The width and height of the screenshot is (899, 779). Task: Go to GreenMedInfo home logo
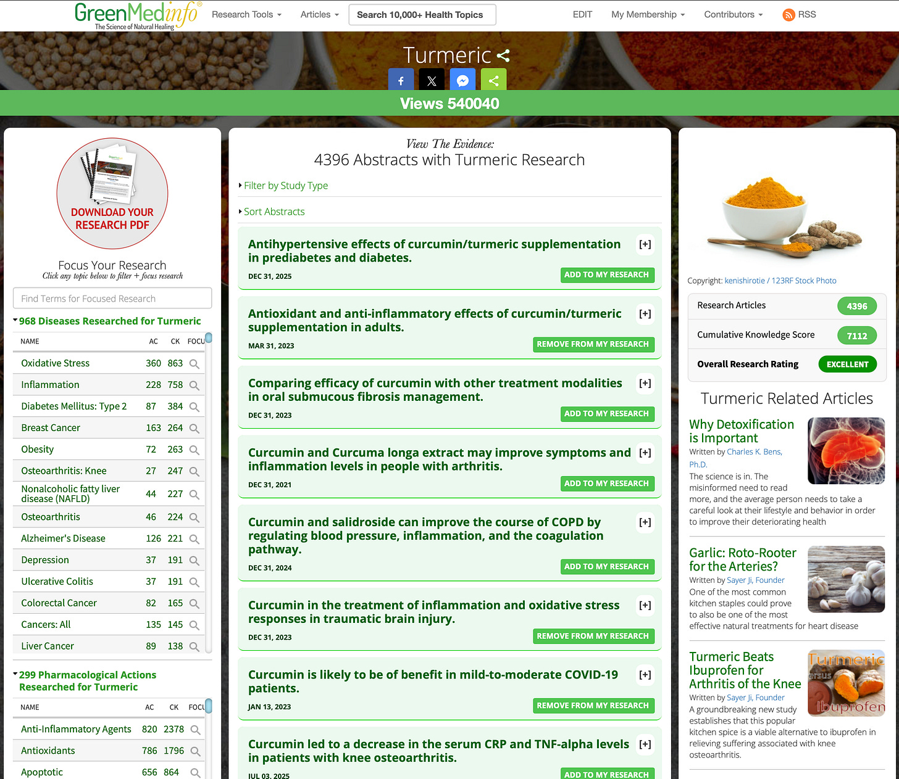(x=137, y=15)
